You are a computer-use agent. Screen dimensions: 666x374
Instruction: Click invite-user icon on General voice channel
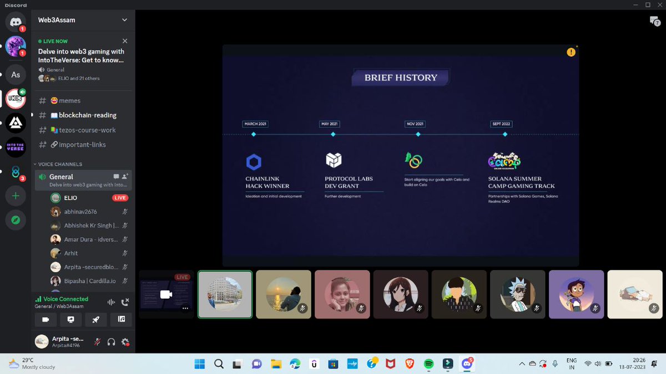125,177
